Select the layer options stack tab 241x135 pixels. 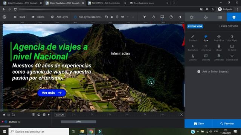[234, 17]
